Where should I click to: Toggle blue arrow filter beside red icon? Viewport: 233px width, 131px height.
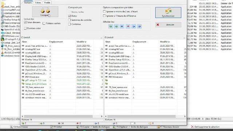point(134,27)
